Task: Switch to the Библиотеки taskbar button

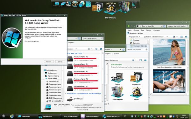Action: (48, 116)
